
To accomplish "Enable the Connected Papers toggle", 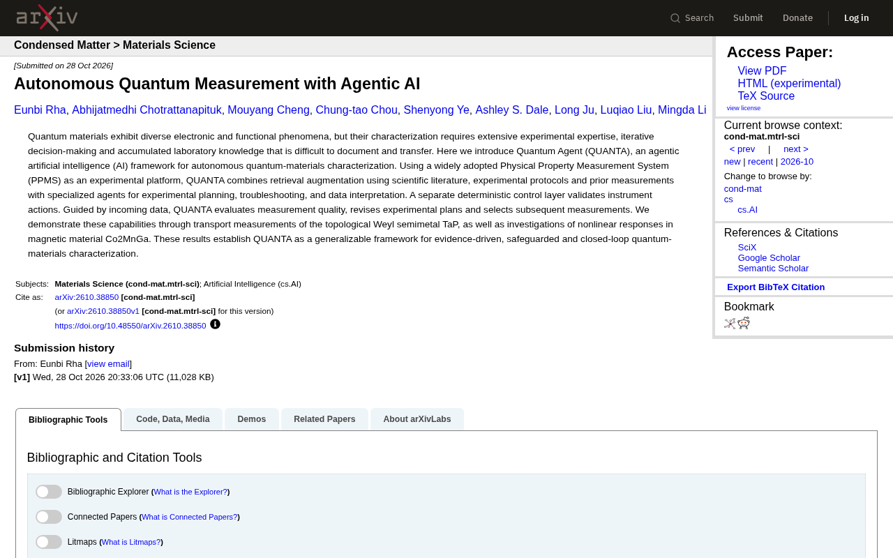I will pyautogui.click(x=49, y=517).
